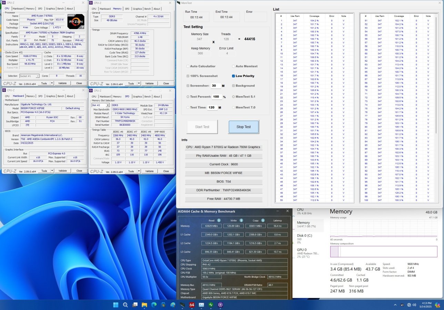
Task: Launch Microsoft Edge from the taskbar
Action: coord(154,305)
